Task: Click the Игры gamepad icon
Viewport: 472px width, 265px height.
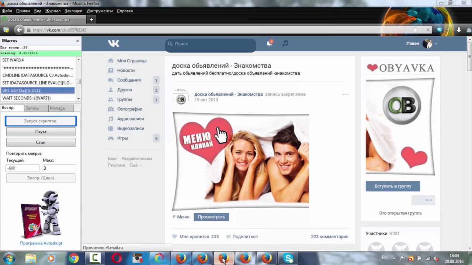Action: 111,138
